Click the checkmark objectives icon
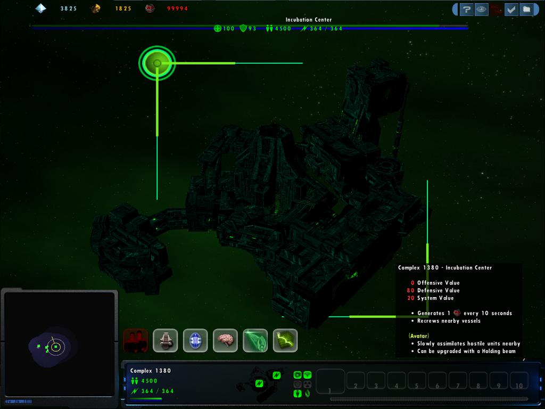The height and width of the screenshot is (409, 545). [x=511, y=9]
